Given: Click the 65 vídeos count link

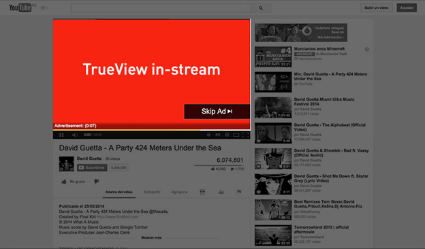Looking at the screenshot, I should (x=113, y=159).
